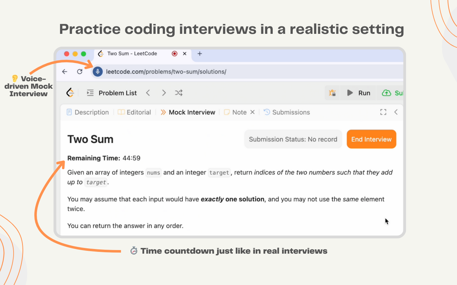Go to the next problem arrow

[164, 93]
